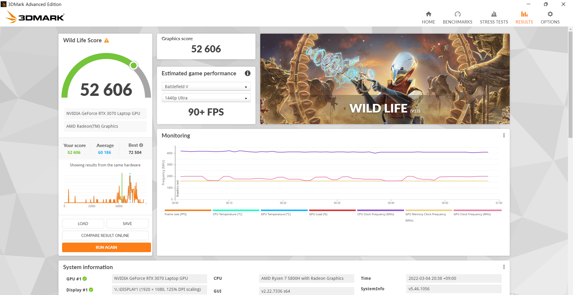This screenshot has width=573, height=295.
Task: Click the GPU #1 RTX 3070 value
Action: tap(159, 278)
